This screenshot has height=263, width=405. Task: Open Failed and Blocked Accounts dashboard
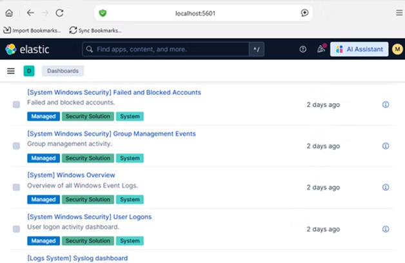click(x=114, y=92)
